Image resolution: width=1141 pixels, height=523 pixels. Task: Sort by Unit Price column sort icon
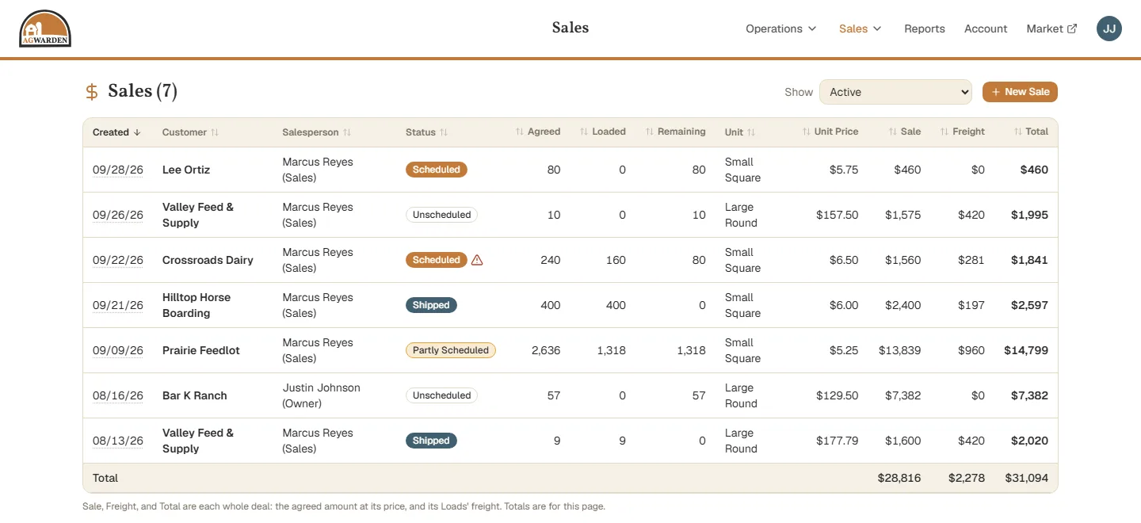click(x=807, y=132)
